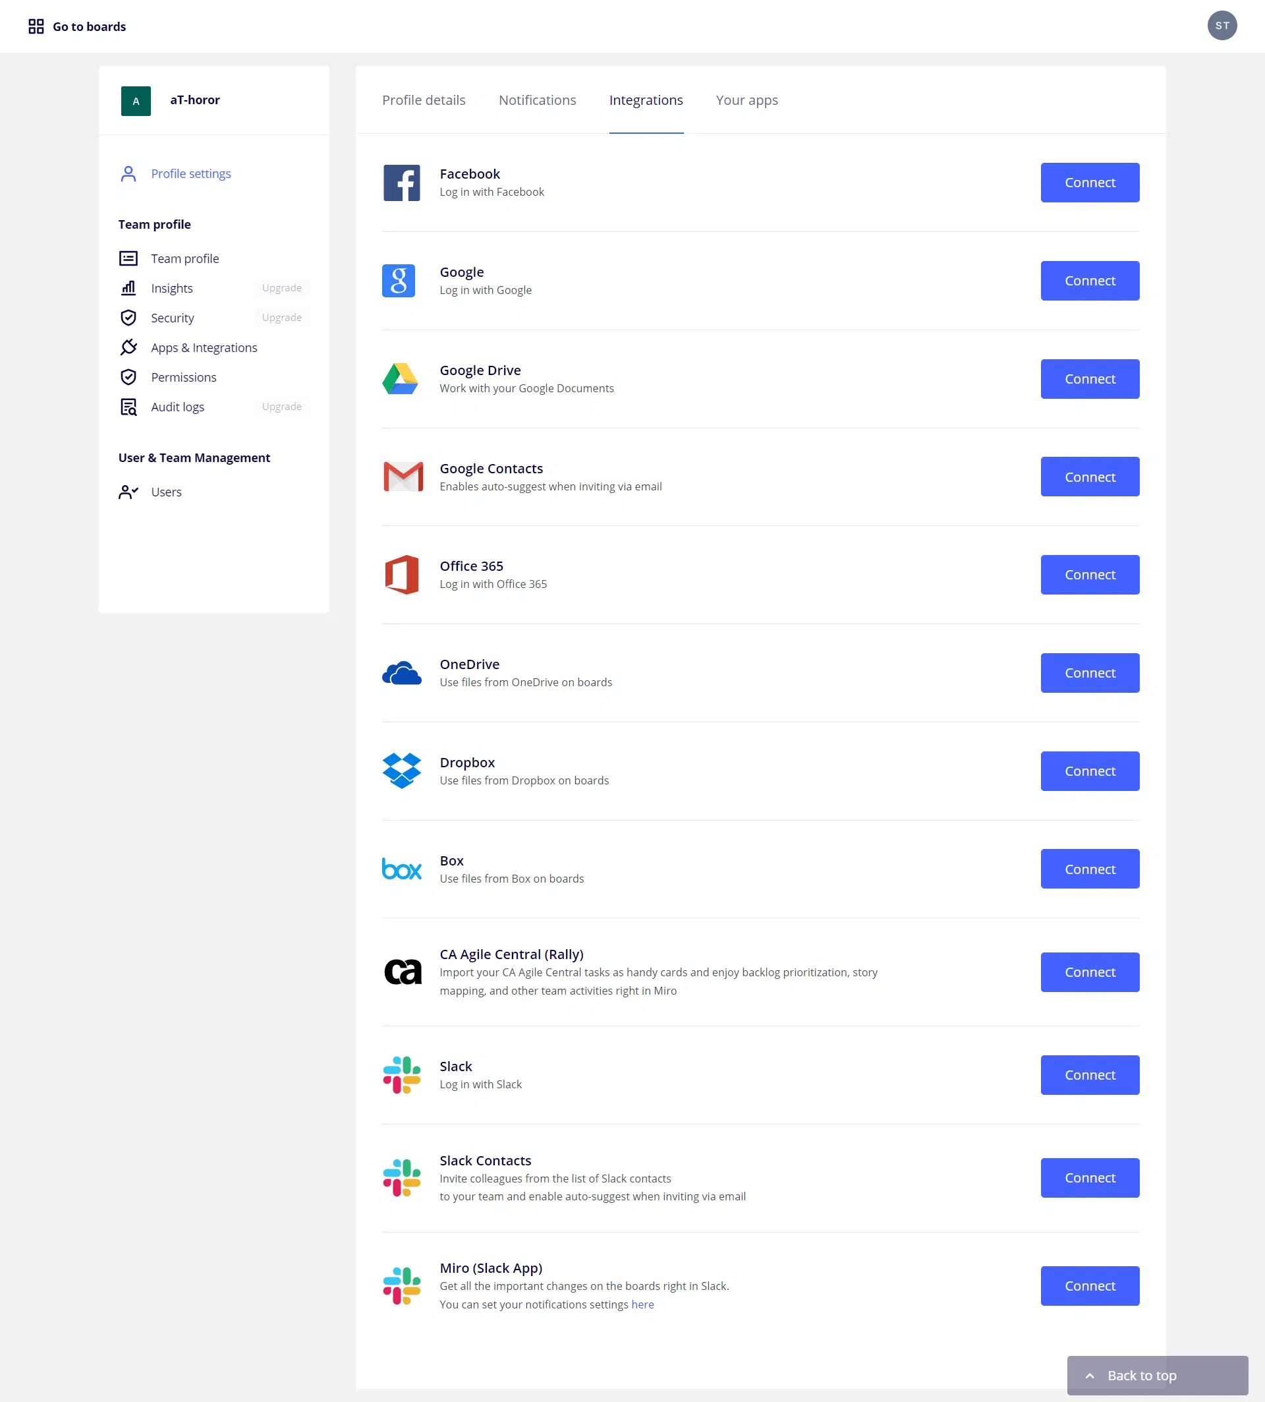Click the OneDrive cloud icon

pyautogui.click(x=402, y=673)
